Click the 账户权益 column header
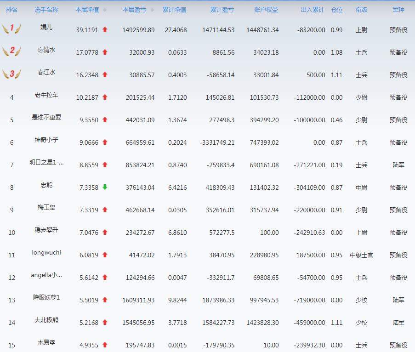This screenshot has height=352, width=415. (266, 10)
